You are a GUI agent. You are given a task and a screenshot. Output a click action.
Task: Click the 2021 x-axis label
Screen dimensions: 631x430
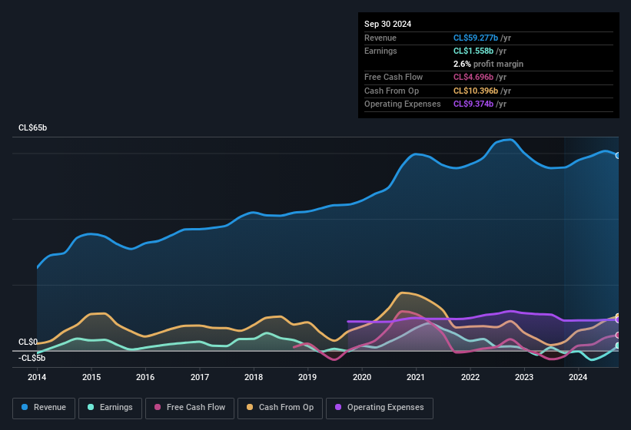point(416,377)
